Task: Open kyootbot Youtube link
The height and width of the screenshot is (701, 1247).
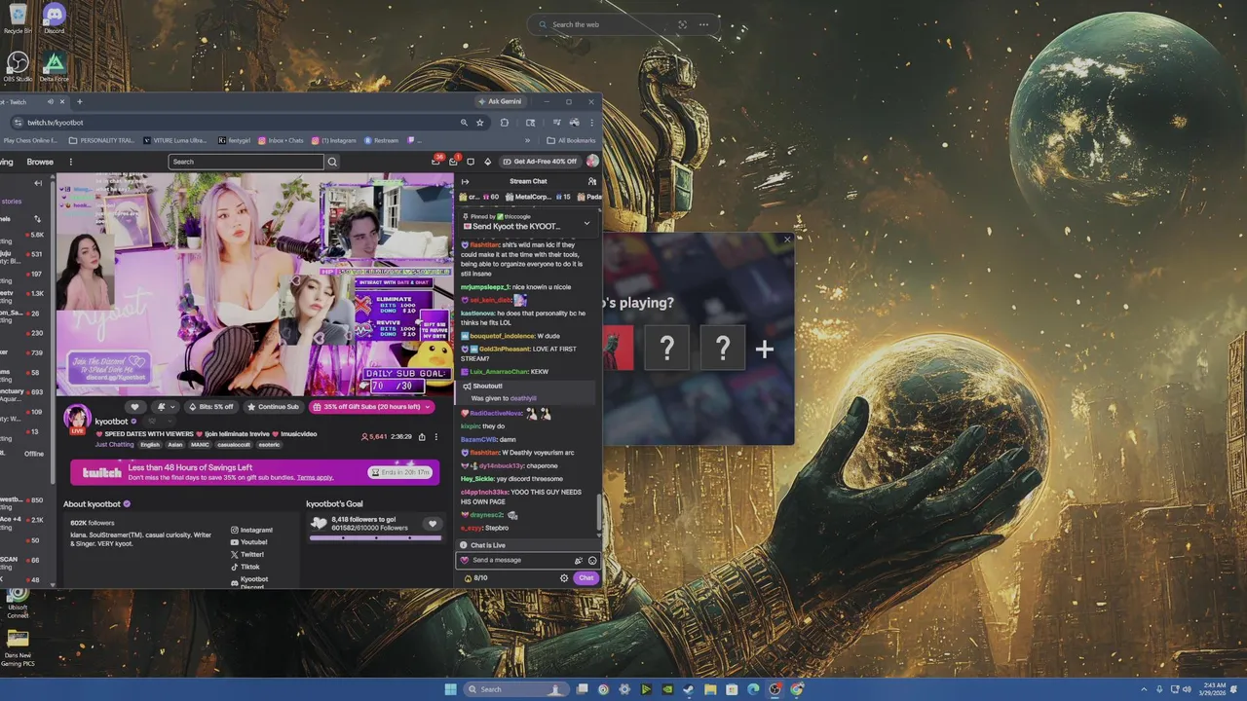Action: pos(248,542)
